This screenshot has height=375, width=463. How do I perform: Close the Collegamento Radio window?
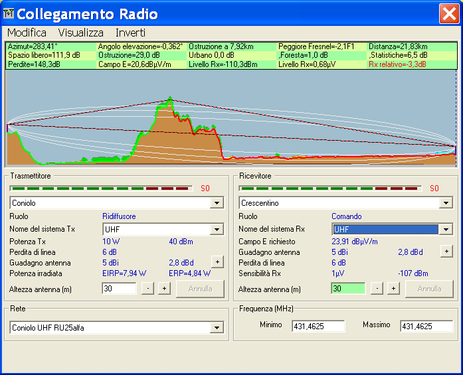449,13
